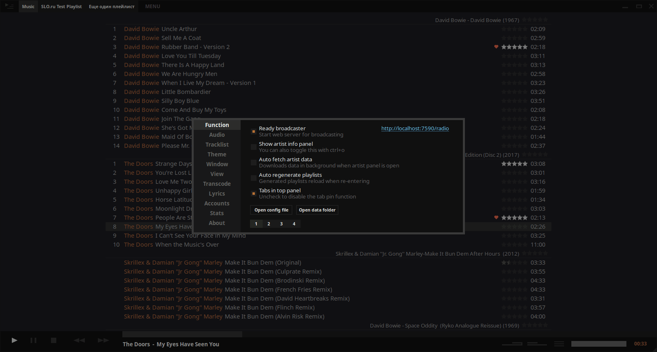The height and width of the screenshot is (352, 657).
Task: Enable Auto fetch artist data checkbox
Action: click(254, 163)
